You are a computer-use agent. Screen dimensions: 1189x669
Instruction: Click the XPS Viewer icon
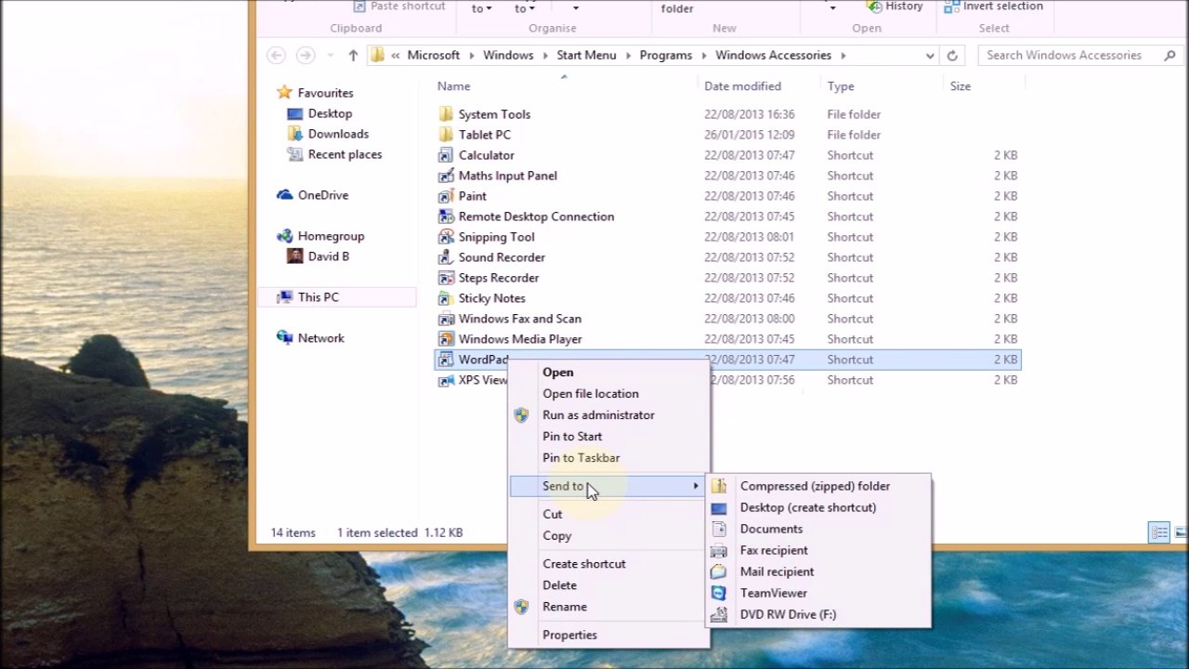[446, 380]
